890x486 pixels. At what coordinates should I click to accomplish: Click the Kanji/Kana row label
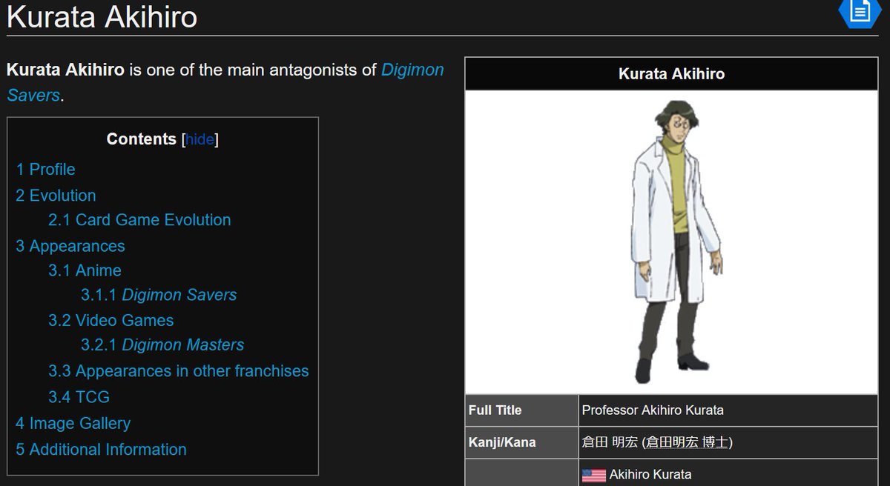coord(502,442)
